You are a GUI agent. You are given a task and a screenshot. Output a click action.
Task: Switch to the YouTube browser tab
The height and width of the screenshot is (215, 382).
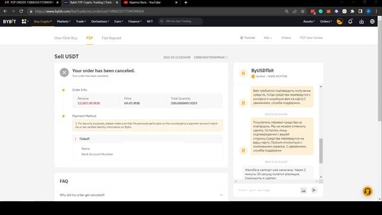tap(150, 2)
